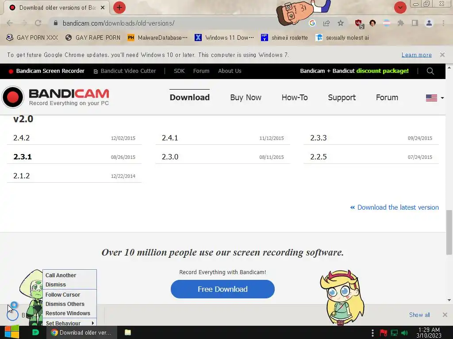This screenshot has width=453, height=339.
Task: Open the Windows Start button
Action: click(x=12, y=332)
